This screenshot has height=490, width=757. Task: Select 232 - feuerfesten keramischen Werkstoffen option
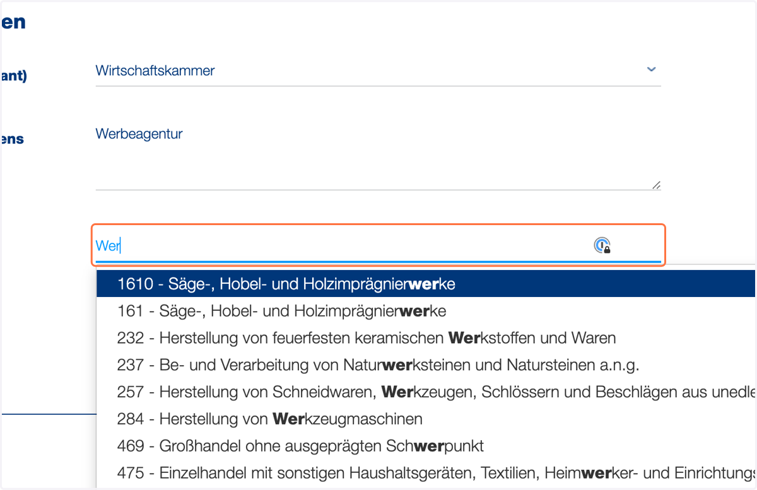pos(426,338)
